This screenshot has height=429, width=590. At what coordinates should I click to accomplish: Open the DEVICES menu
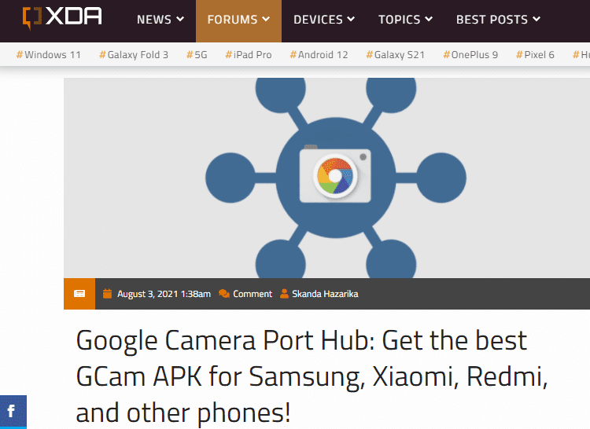click(x=324, y=20)
